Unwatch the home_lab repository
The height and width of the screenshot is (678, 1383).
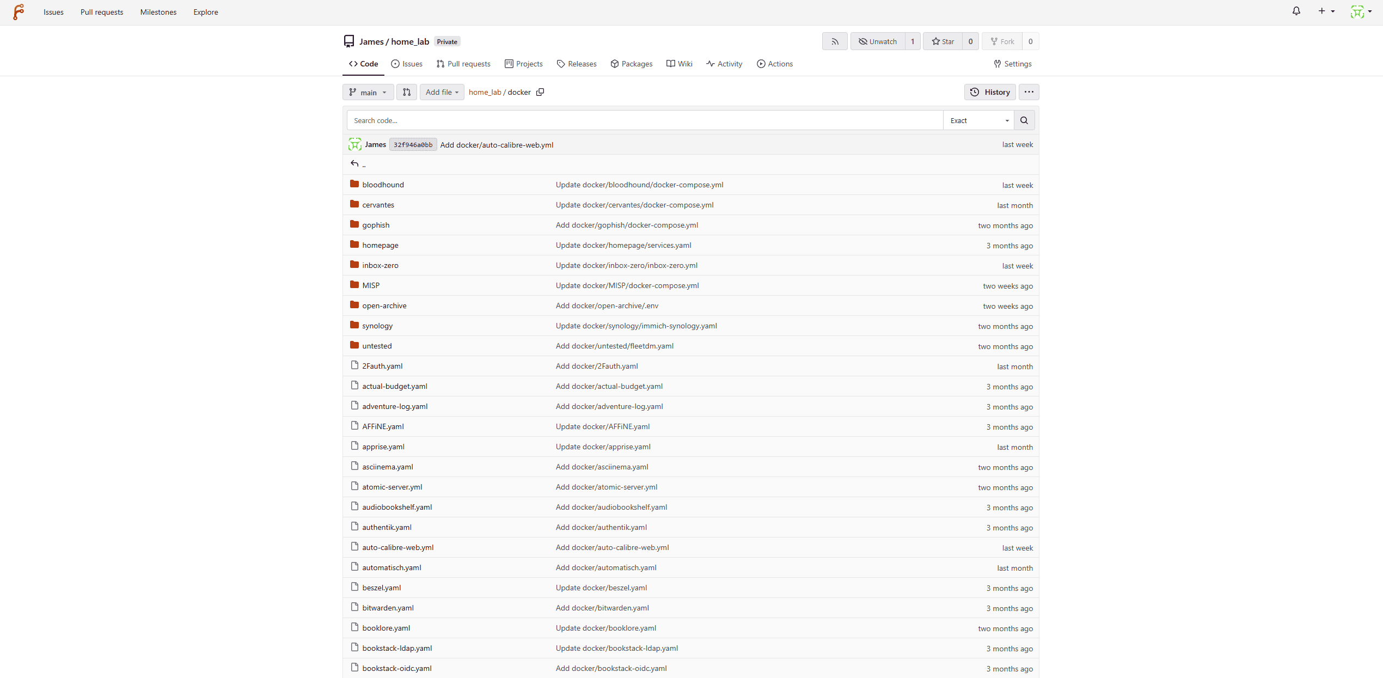(878, 41)
